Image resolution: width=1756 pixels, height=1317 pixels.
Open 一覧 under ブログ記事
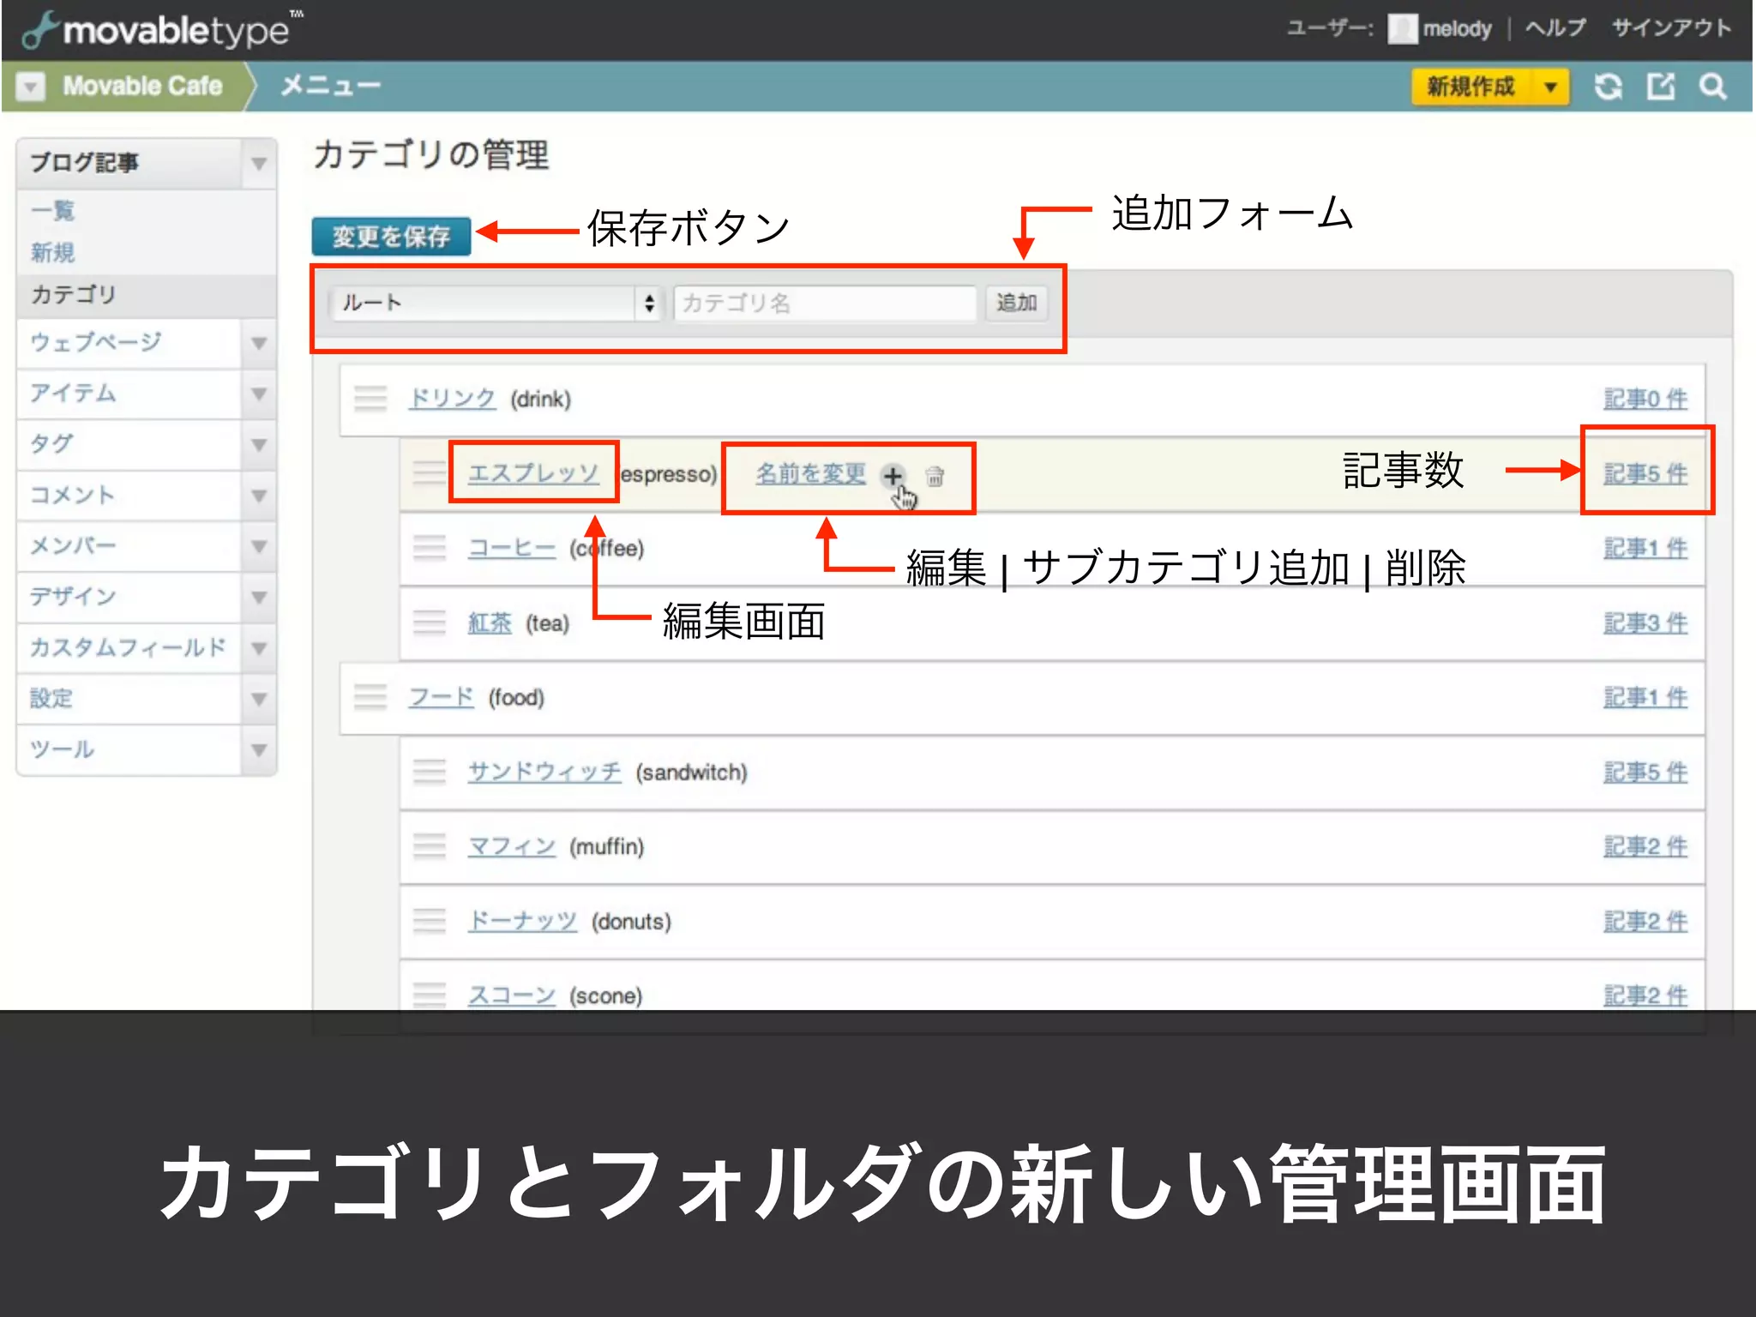[x=52, y=211]
